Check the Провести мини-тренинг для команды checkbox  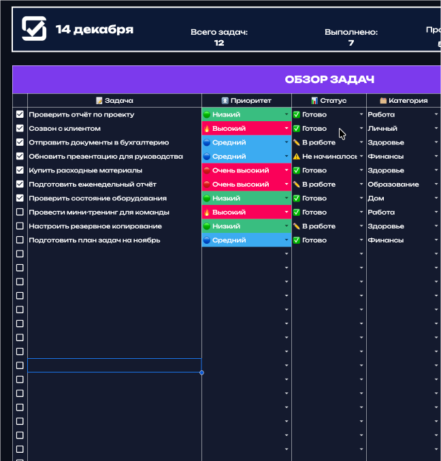click(x=20, y=212)
